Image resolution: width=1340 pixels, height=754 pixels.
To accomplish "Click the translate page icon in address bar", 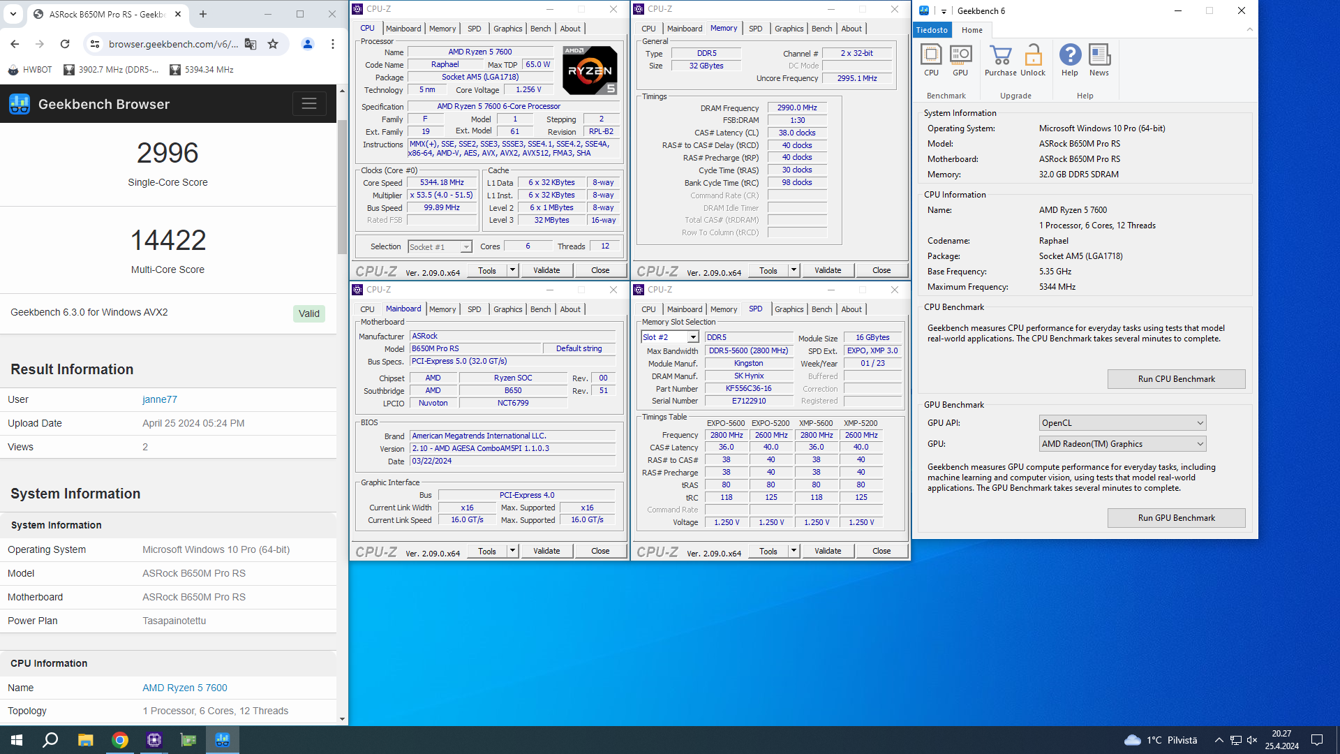I will [x=251, y=44].
